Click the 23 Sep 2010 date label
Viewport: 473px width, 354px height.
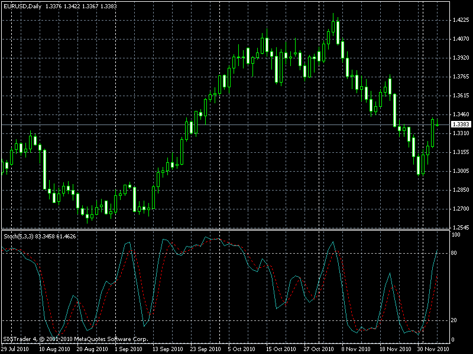click(x=205, y=349)
